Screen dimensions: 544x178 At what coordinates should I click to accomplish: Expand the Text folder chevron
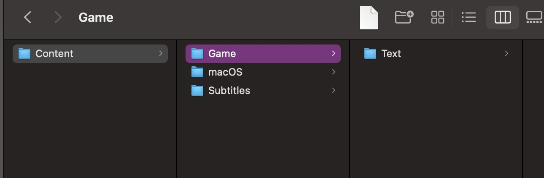[x=506, y=54]
